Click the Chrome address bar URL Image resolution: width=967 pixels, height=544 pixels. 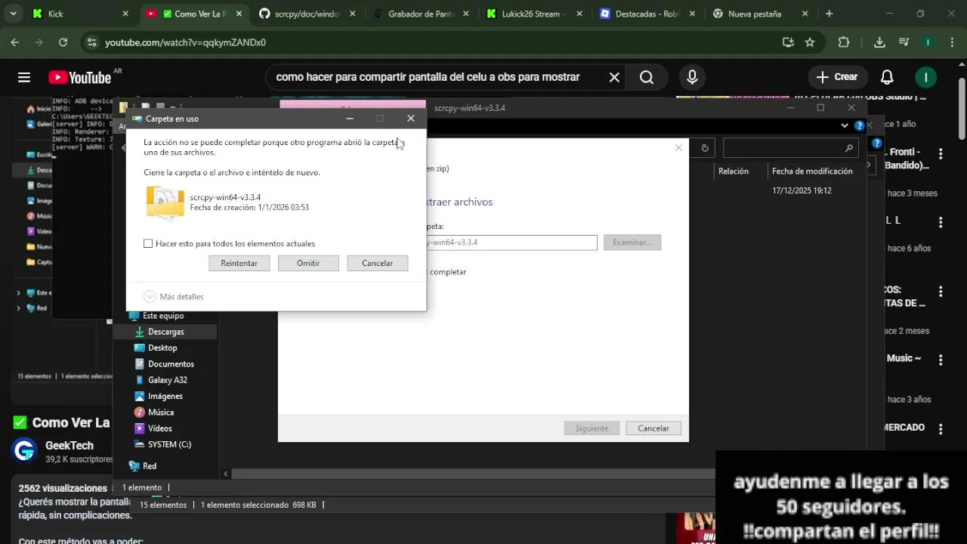[x=185, y=42]
